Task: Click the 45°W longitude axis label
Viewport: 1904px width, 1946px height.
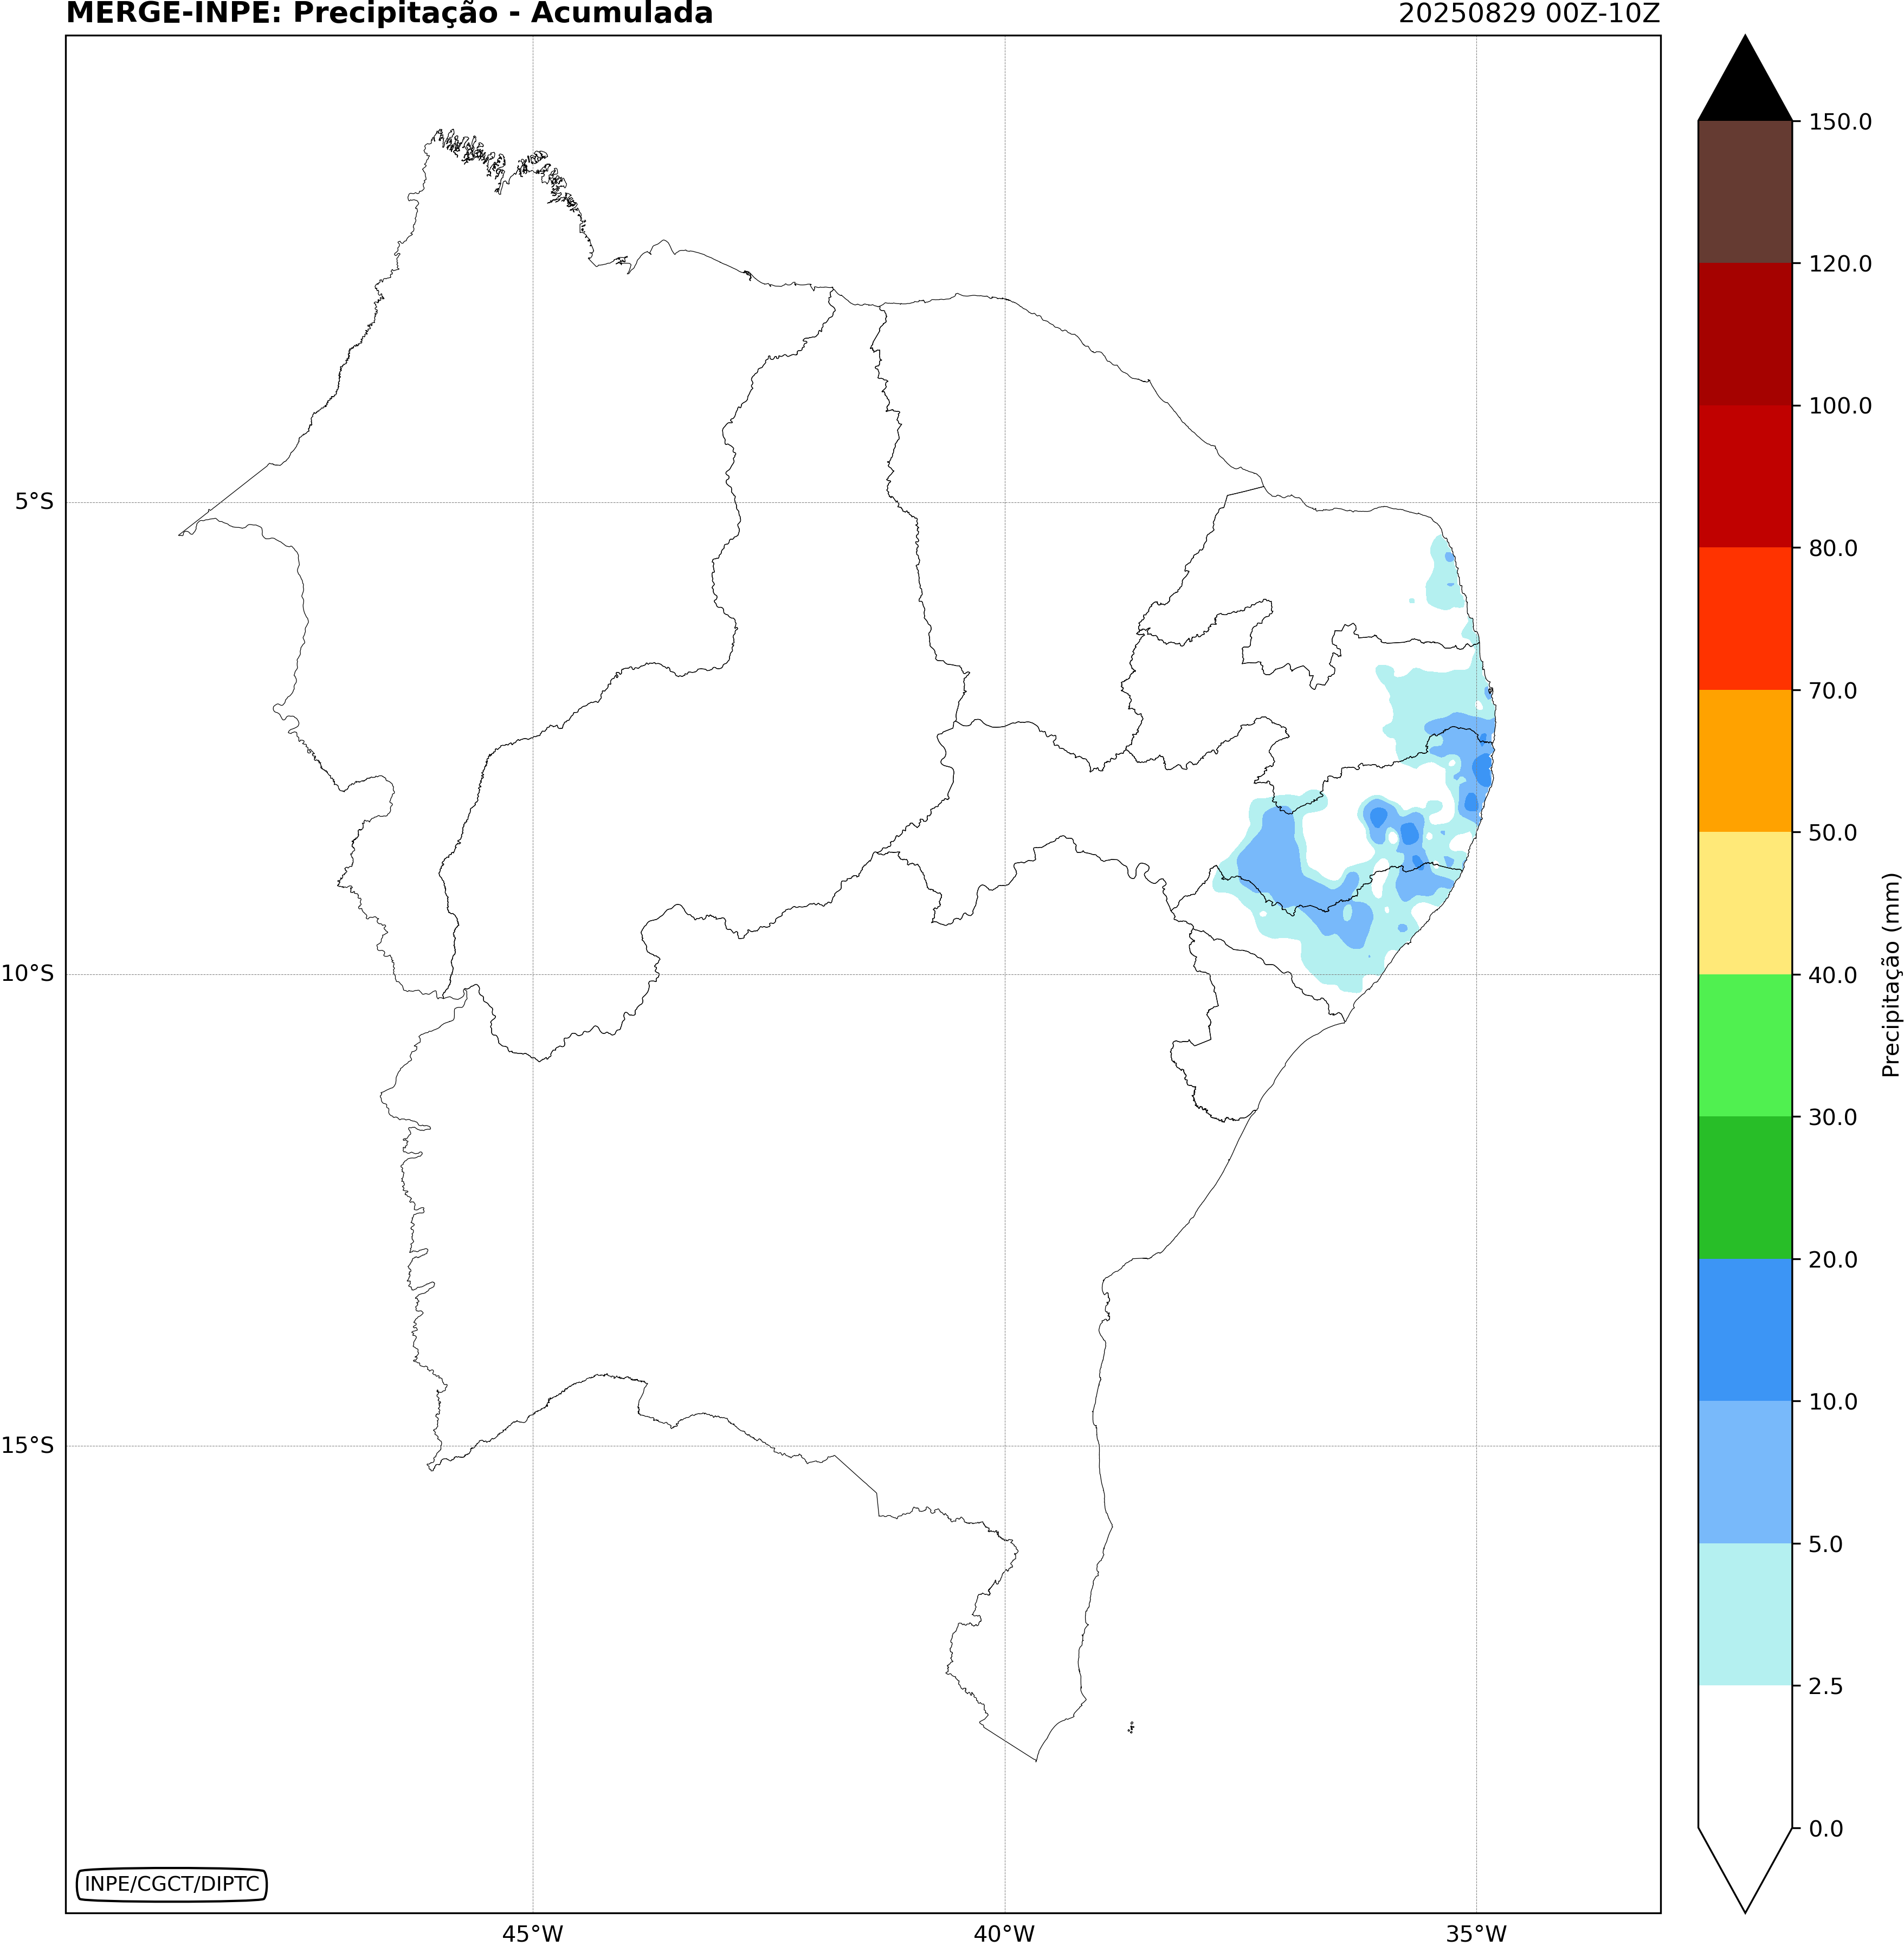Action: click(532, 1933)
